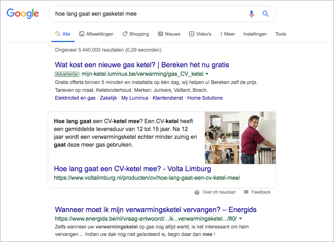The image size is (334, 242).
Task: Expand the Meer menu
Action: (227, 34)
